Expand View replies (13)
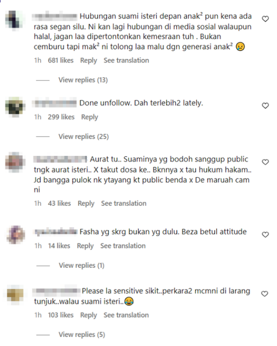Image resolution: width=277 pixels, height=346 pixels. (x=83, y=80)
